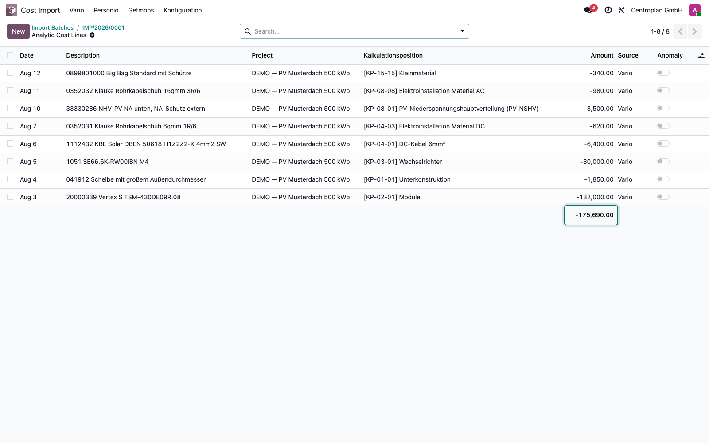Tick the checkbox for the Aug 7 row
The image size is (709, 443).
pyautogui.click(x=10, y=126)
